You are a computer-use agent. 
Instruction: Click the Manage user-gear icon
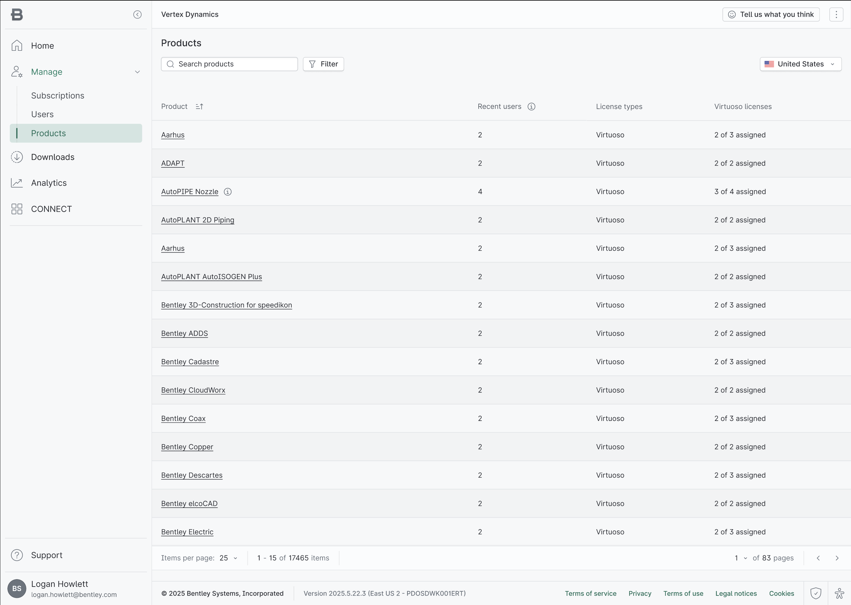click(17, 72)
